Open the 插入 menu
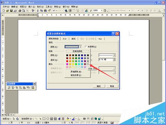This screenshot has height=125, width=166. coord(32,7)
